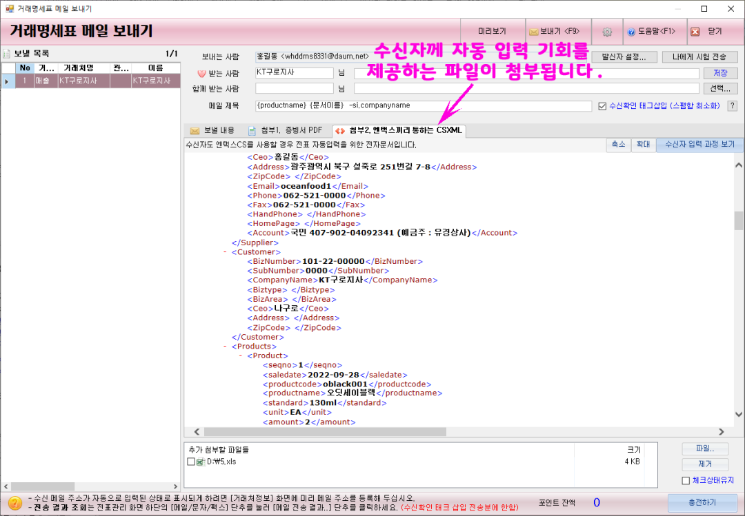This screenshot has height=516, width=745.
Task: Click the send list scrollbar right arrow
Action: pos(175,486)
